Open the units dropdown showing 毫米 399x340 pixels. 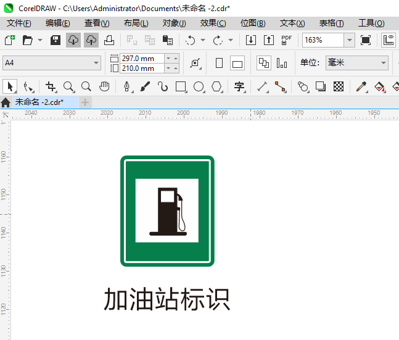[x=357, y=63]
